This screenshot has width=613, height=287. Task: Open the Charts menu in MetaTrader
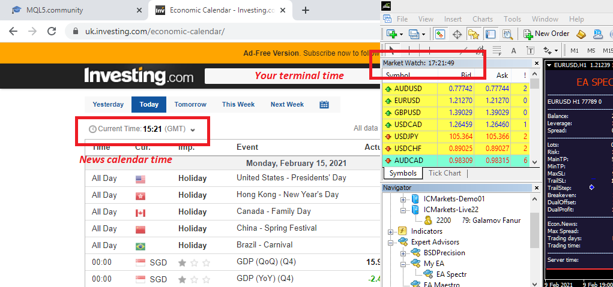[x=483, y=19]
